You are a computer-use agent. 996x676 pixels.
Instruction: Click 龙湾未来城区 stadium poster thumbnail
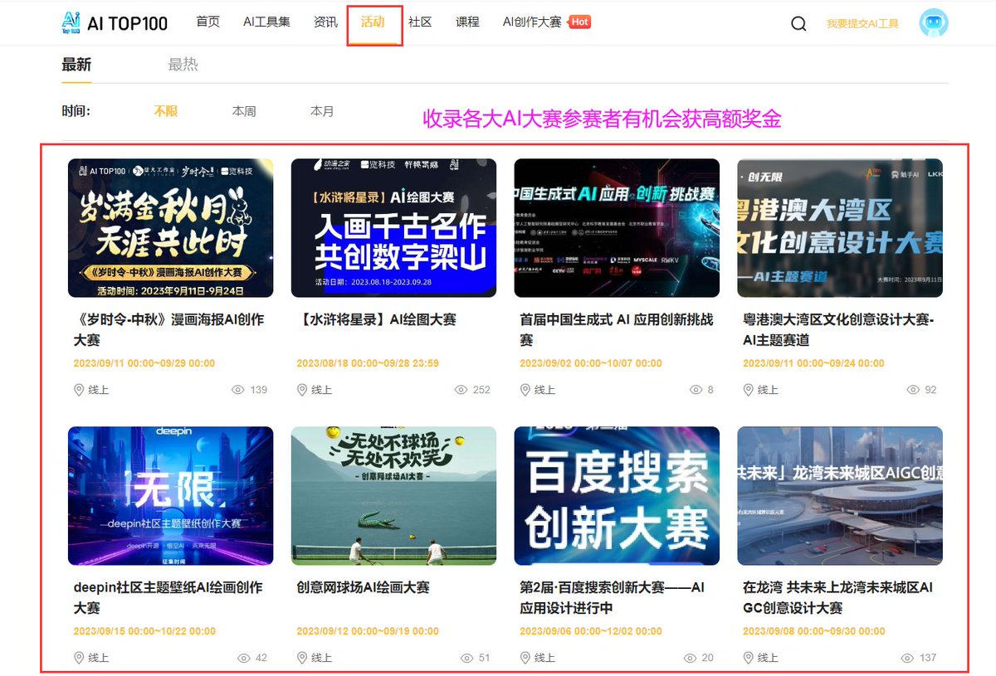tap(840, 496)
